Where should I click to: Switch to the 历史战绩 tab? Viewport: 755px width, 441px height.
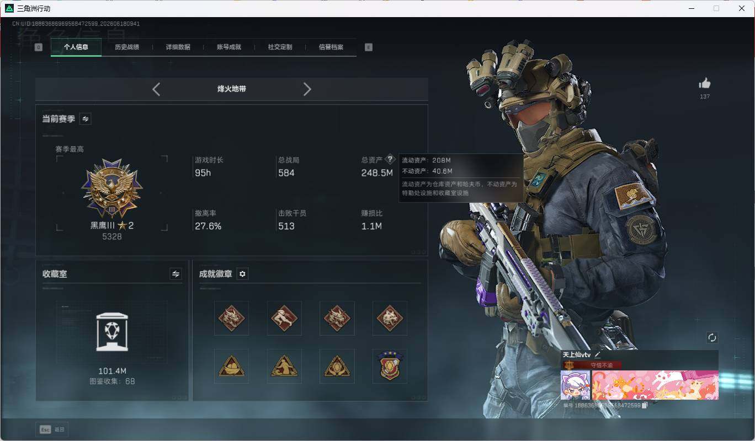point(127,47)
